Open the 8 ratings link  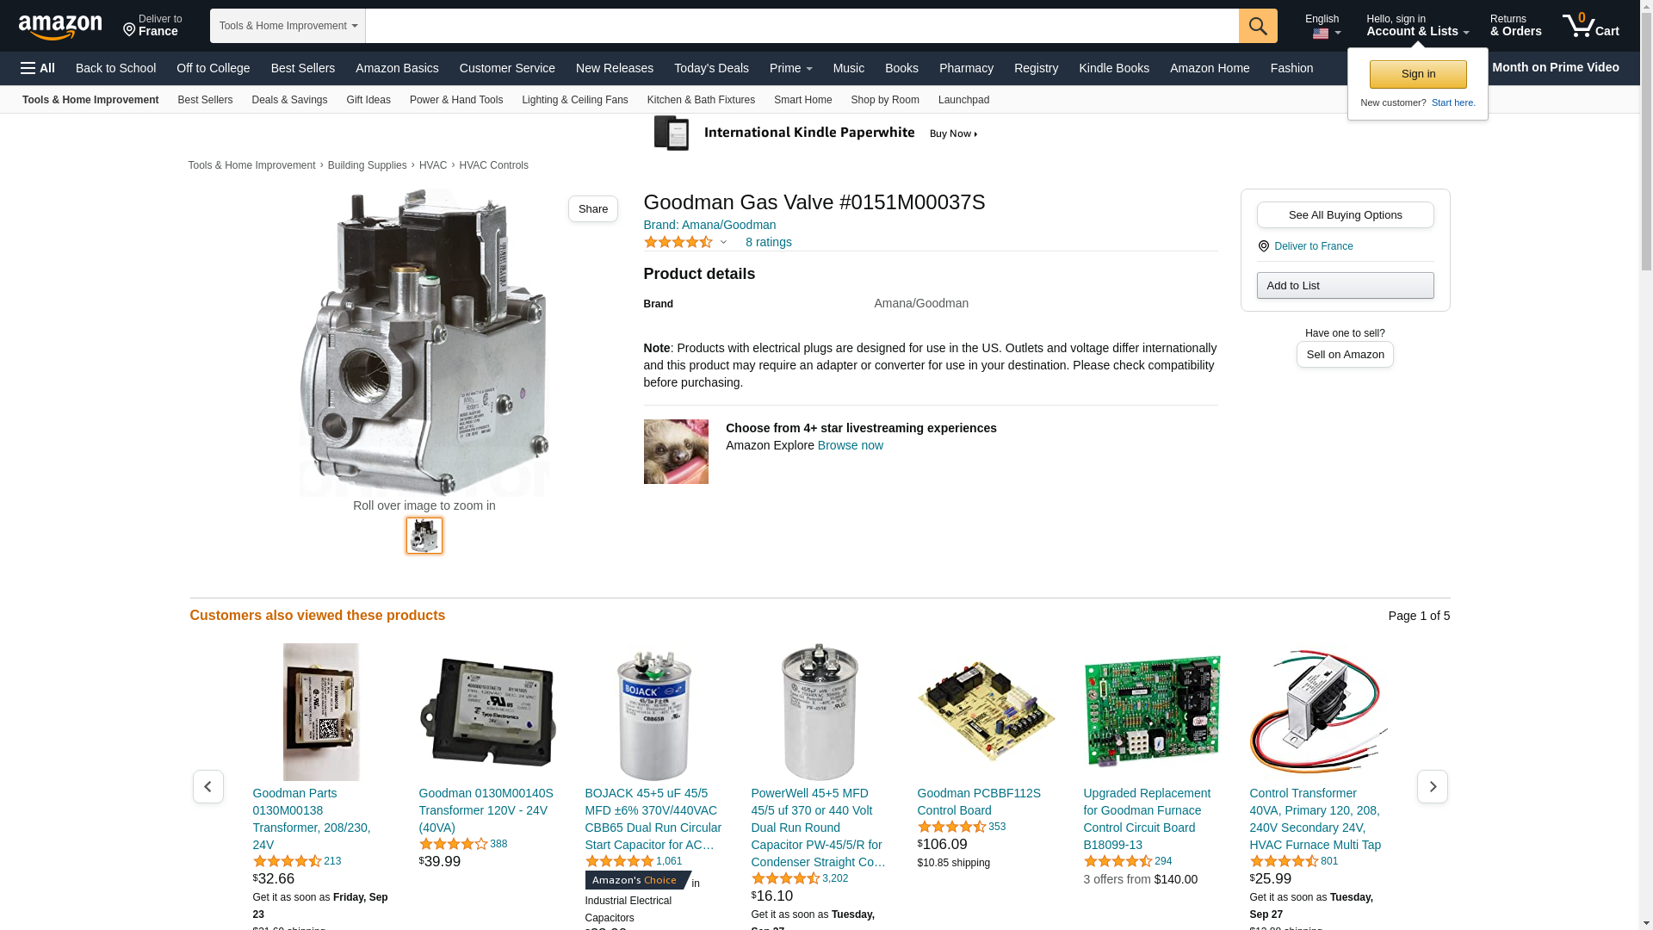click(x=769, y=242)
